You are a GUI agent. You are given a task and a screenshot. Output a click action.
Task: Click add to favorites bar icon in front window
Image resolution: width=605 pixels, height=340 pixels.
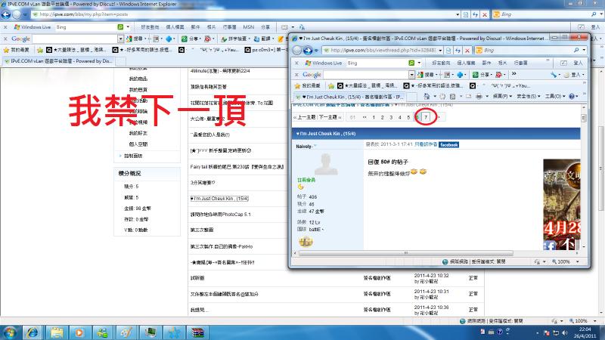click(x=331, y=85)
